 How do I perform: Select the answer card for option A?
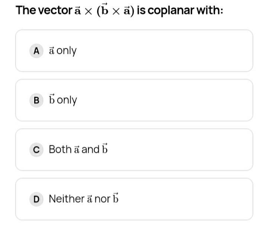pos(134,51)
